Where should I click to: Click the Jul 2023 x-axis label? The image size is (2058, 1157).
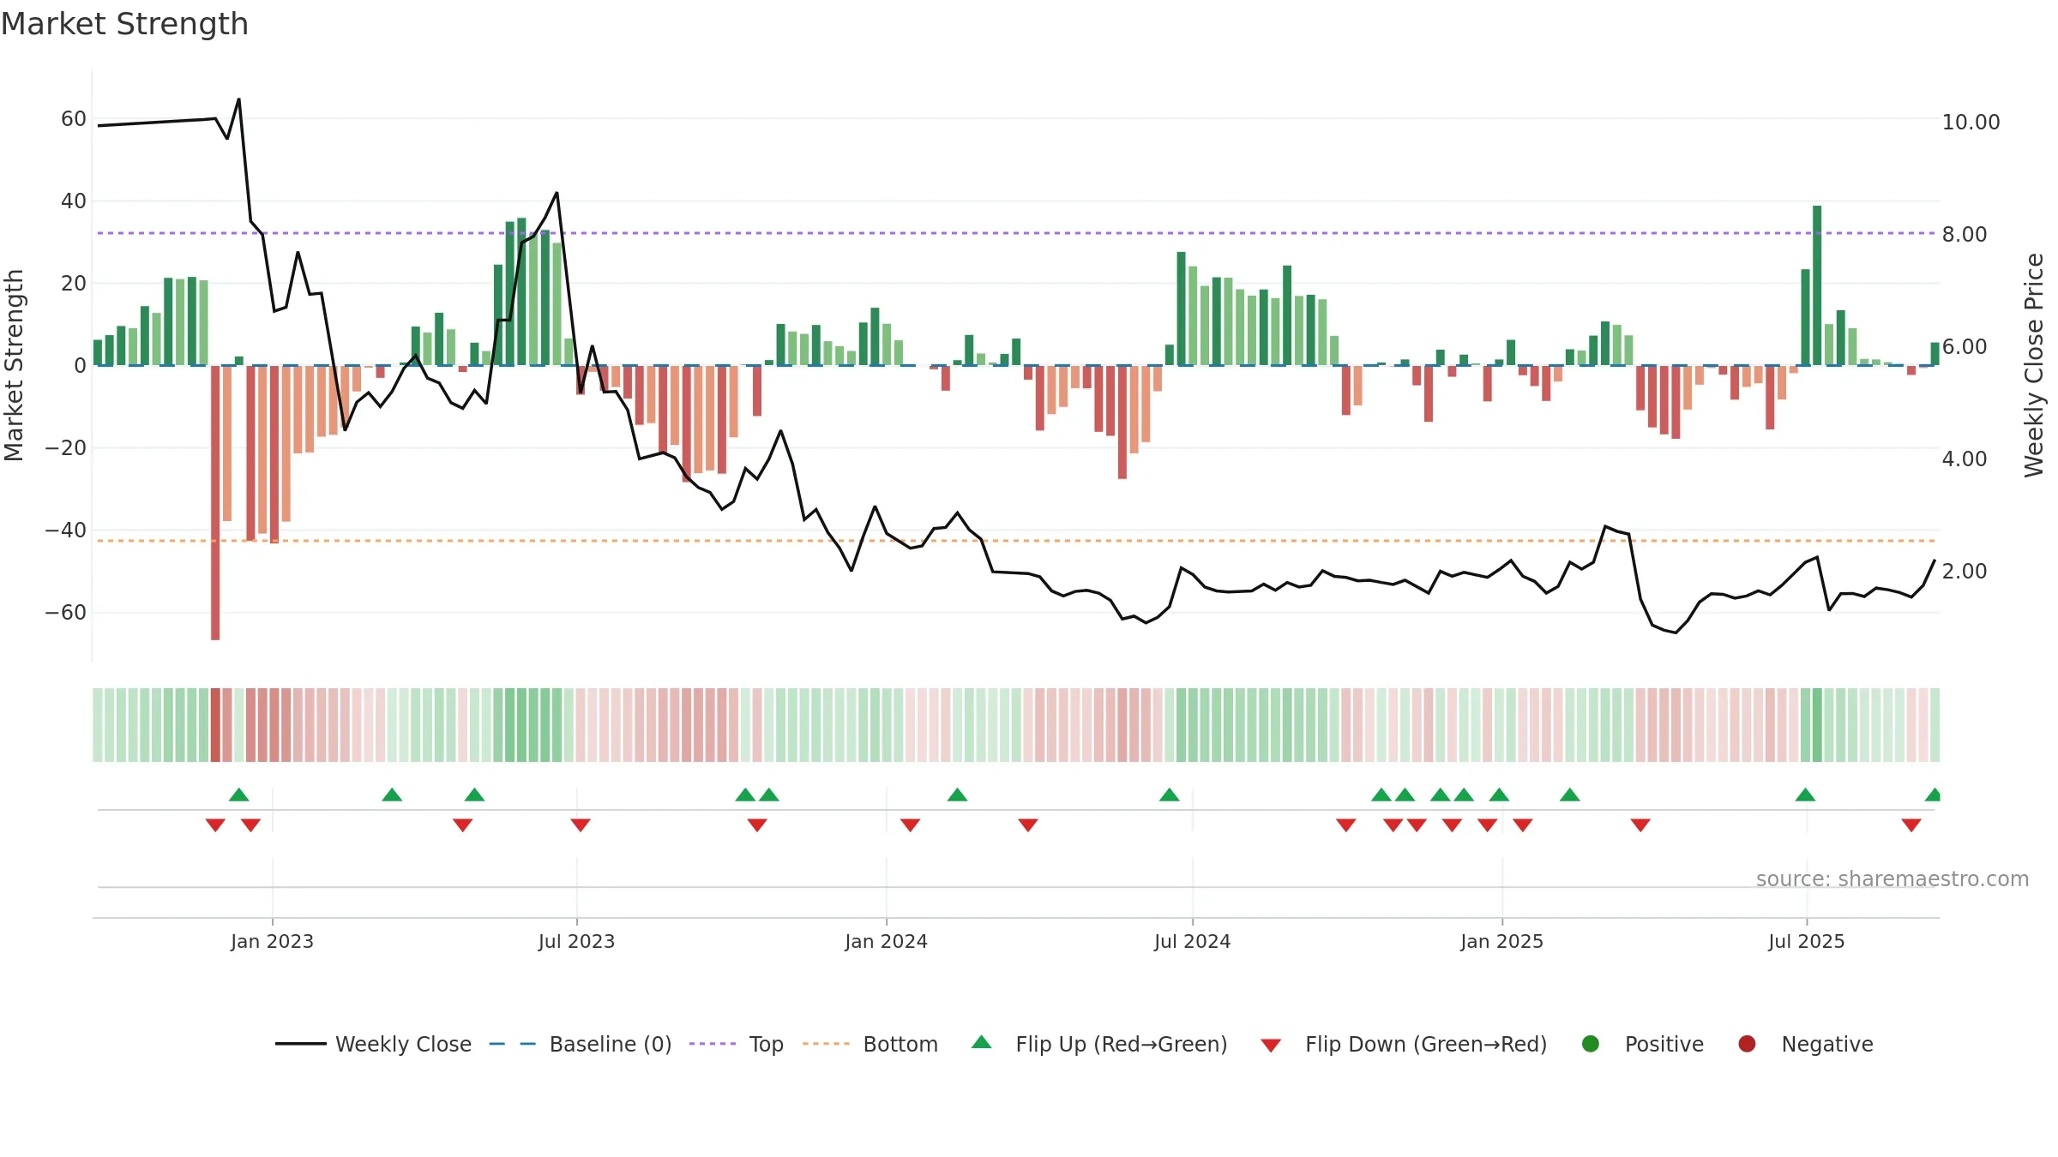click(x=576, y=941)
